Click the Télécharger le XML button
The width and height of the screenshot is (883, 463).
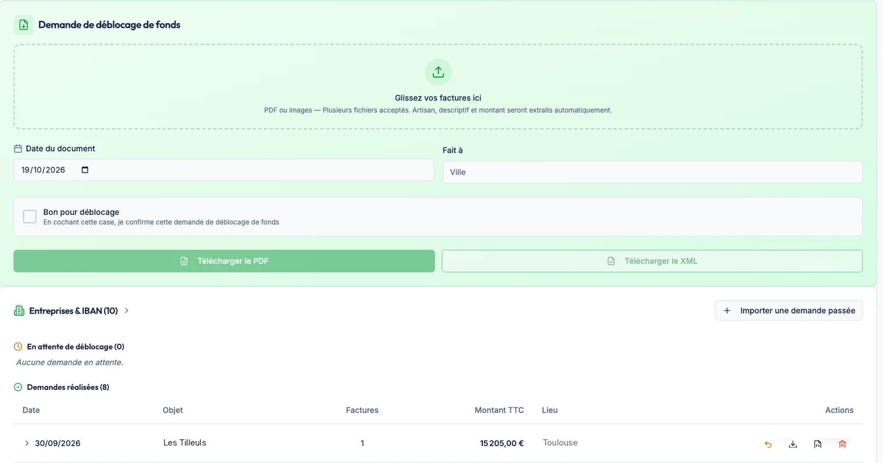pos(652,261)
